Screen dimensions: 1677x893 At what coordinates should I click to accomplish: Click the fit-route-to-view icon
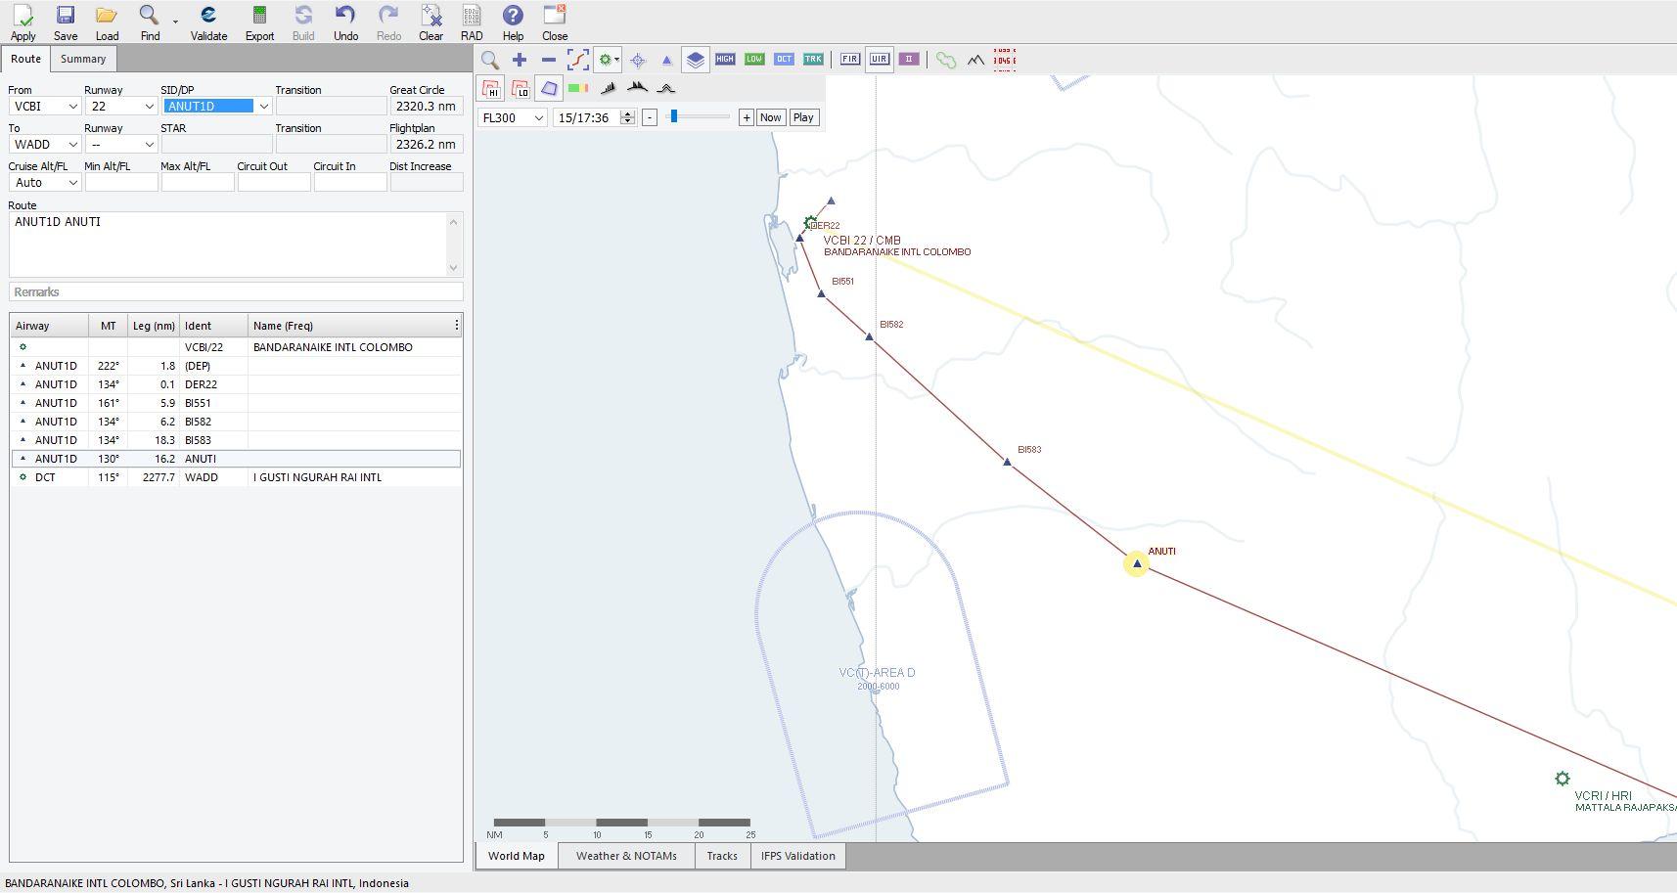[x=578, y=60]
